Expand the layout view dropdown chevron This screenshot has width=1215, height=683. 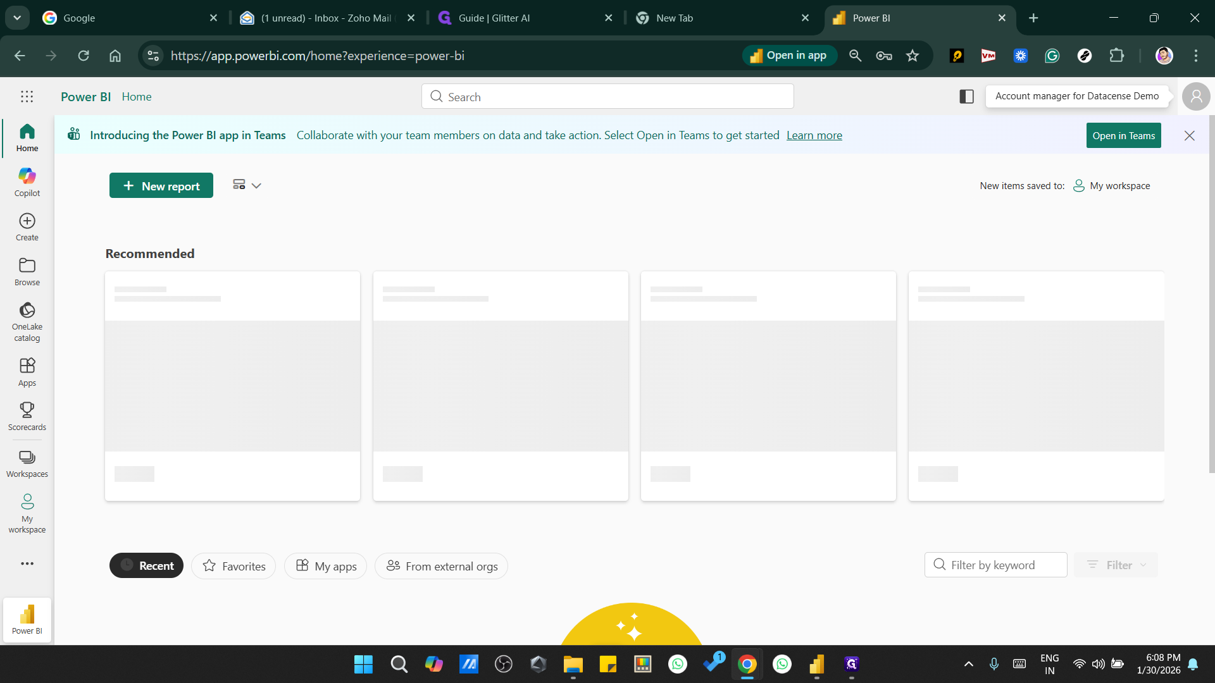click(x=256, y=185)
